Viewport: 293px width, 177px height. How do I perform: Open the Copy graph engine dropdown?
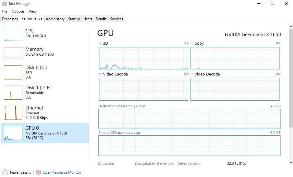(192, 43)
